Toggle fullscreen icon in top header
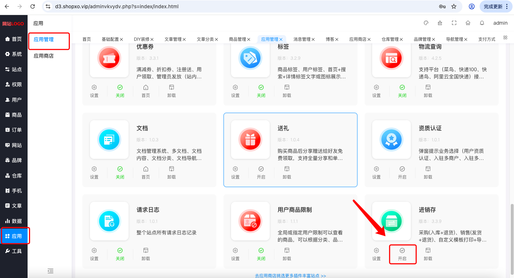This screenshot has height=278, width=514. (x=454, y=23)
